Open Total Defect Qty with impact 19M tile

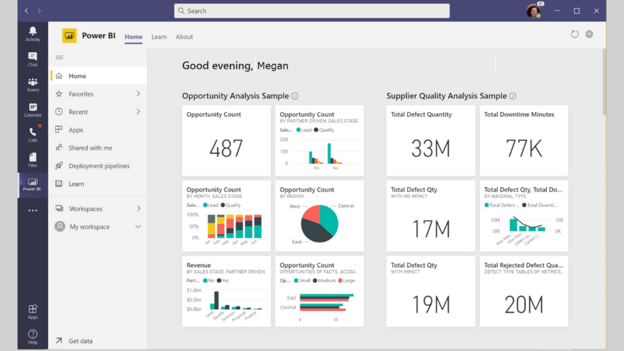coord(431,291)
